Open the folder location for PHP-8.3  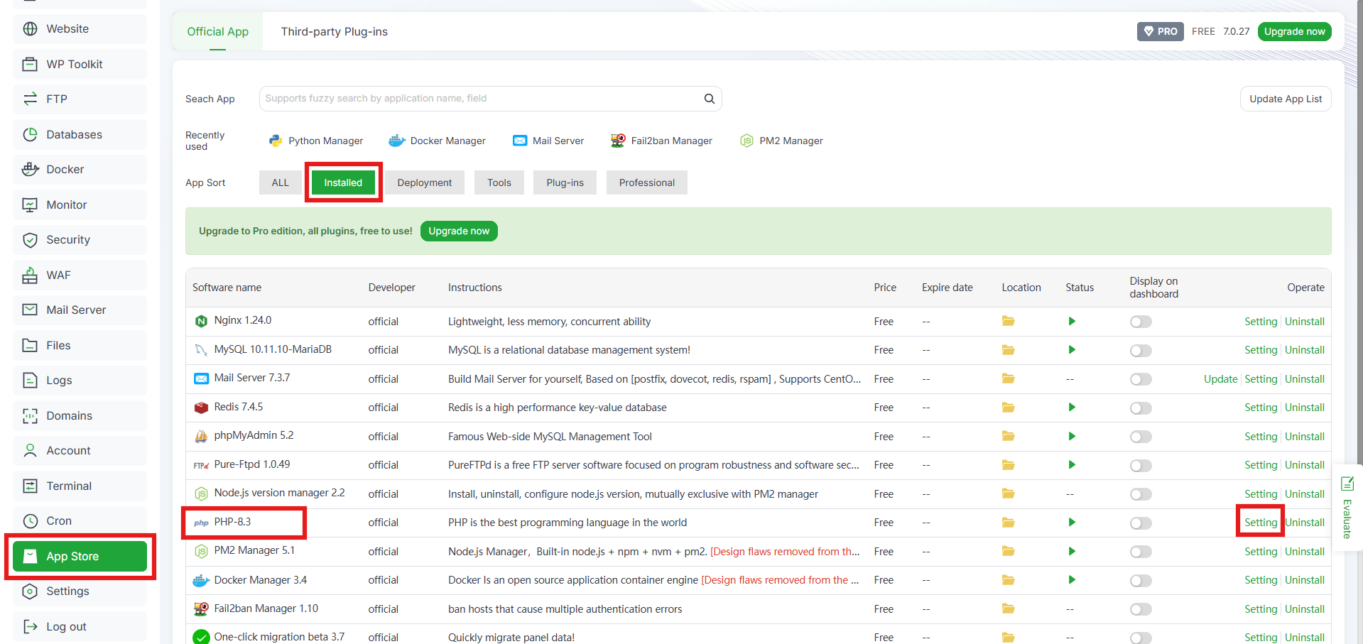point(1008,523)
